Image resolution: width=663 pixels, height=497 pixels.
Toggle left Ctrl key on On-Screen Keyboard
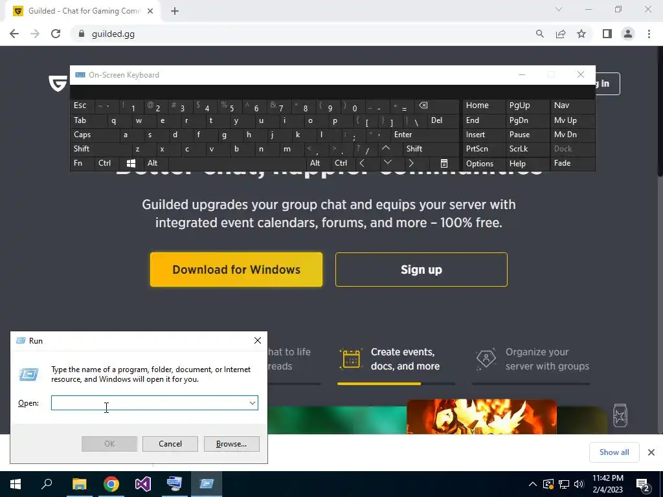[x=107, y=163]
